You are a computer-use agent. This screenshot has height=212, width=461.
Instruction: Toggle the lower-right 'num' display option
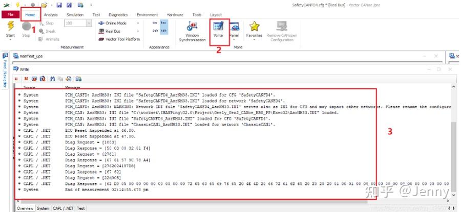(164, 31)
